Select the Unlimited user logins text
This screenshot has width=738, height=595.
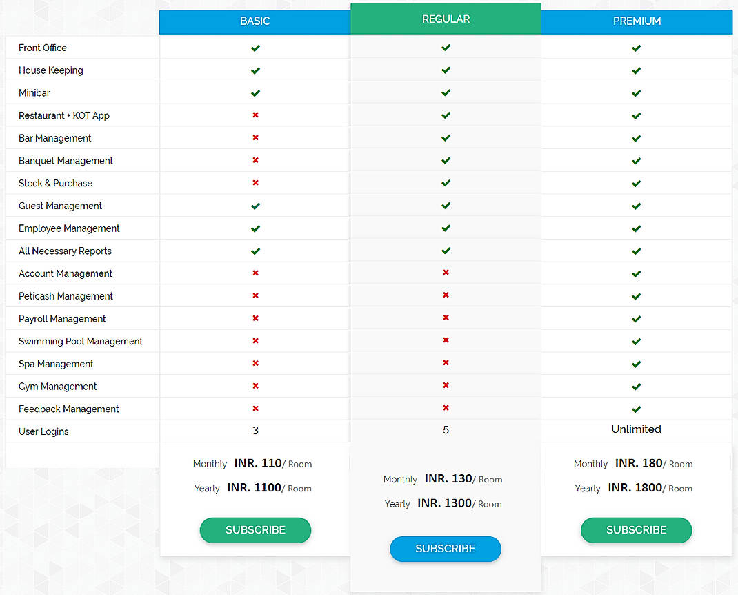click(636, 429)
